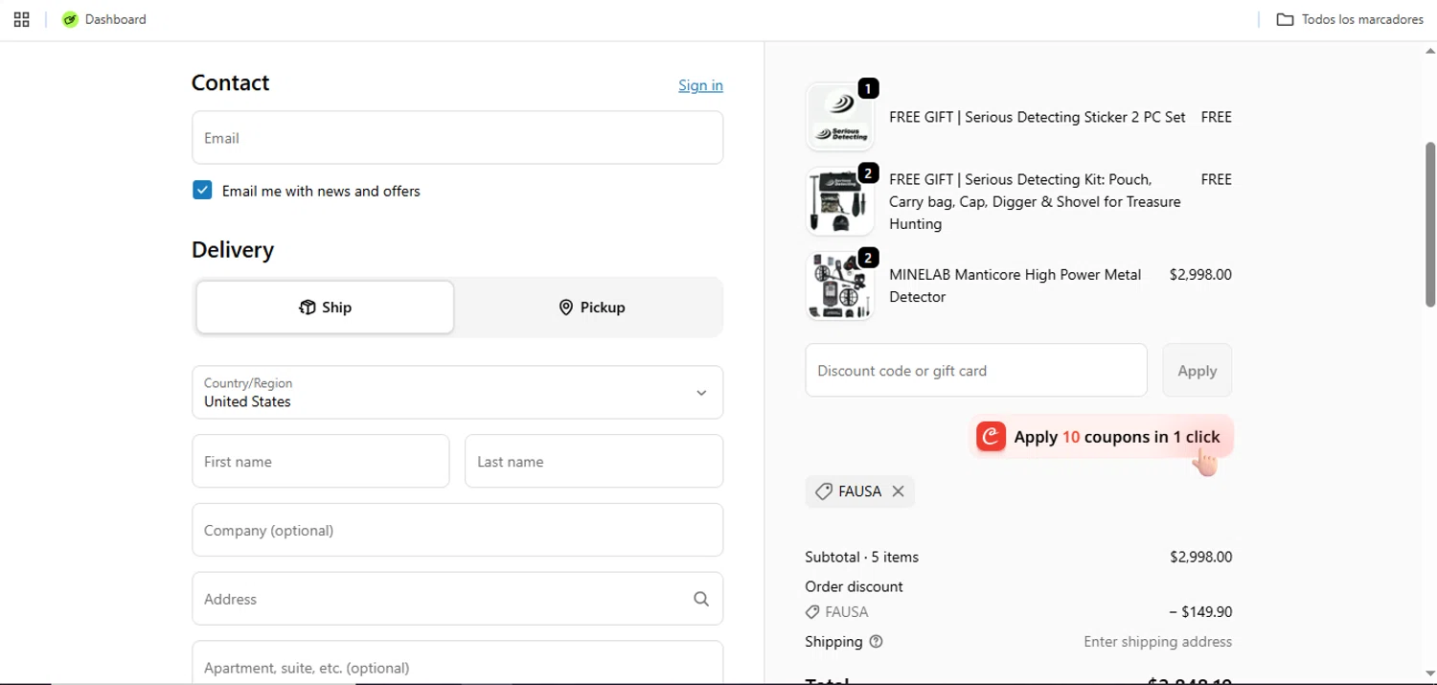Remove the FAUSA discount code
The width and height of the screenshot is (1437, 685).
click(898, 491)
